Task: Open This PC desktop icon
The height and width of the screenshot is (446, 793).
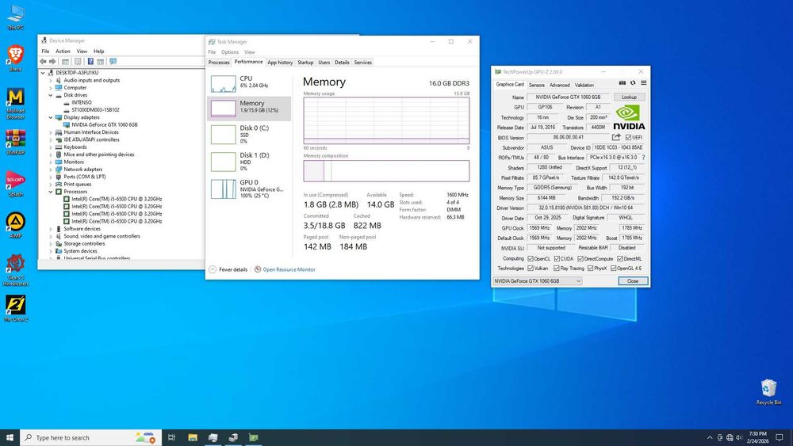Action: pyautogui.click(x=15, y=17)
